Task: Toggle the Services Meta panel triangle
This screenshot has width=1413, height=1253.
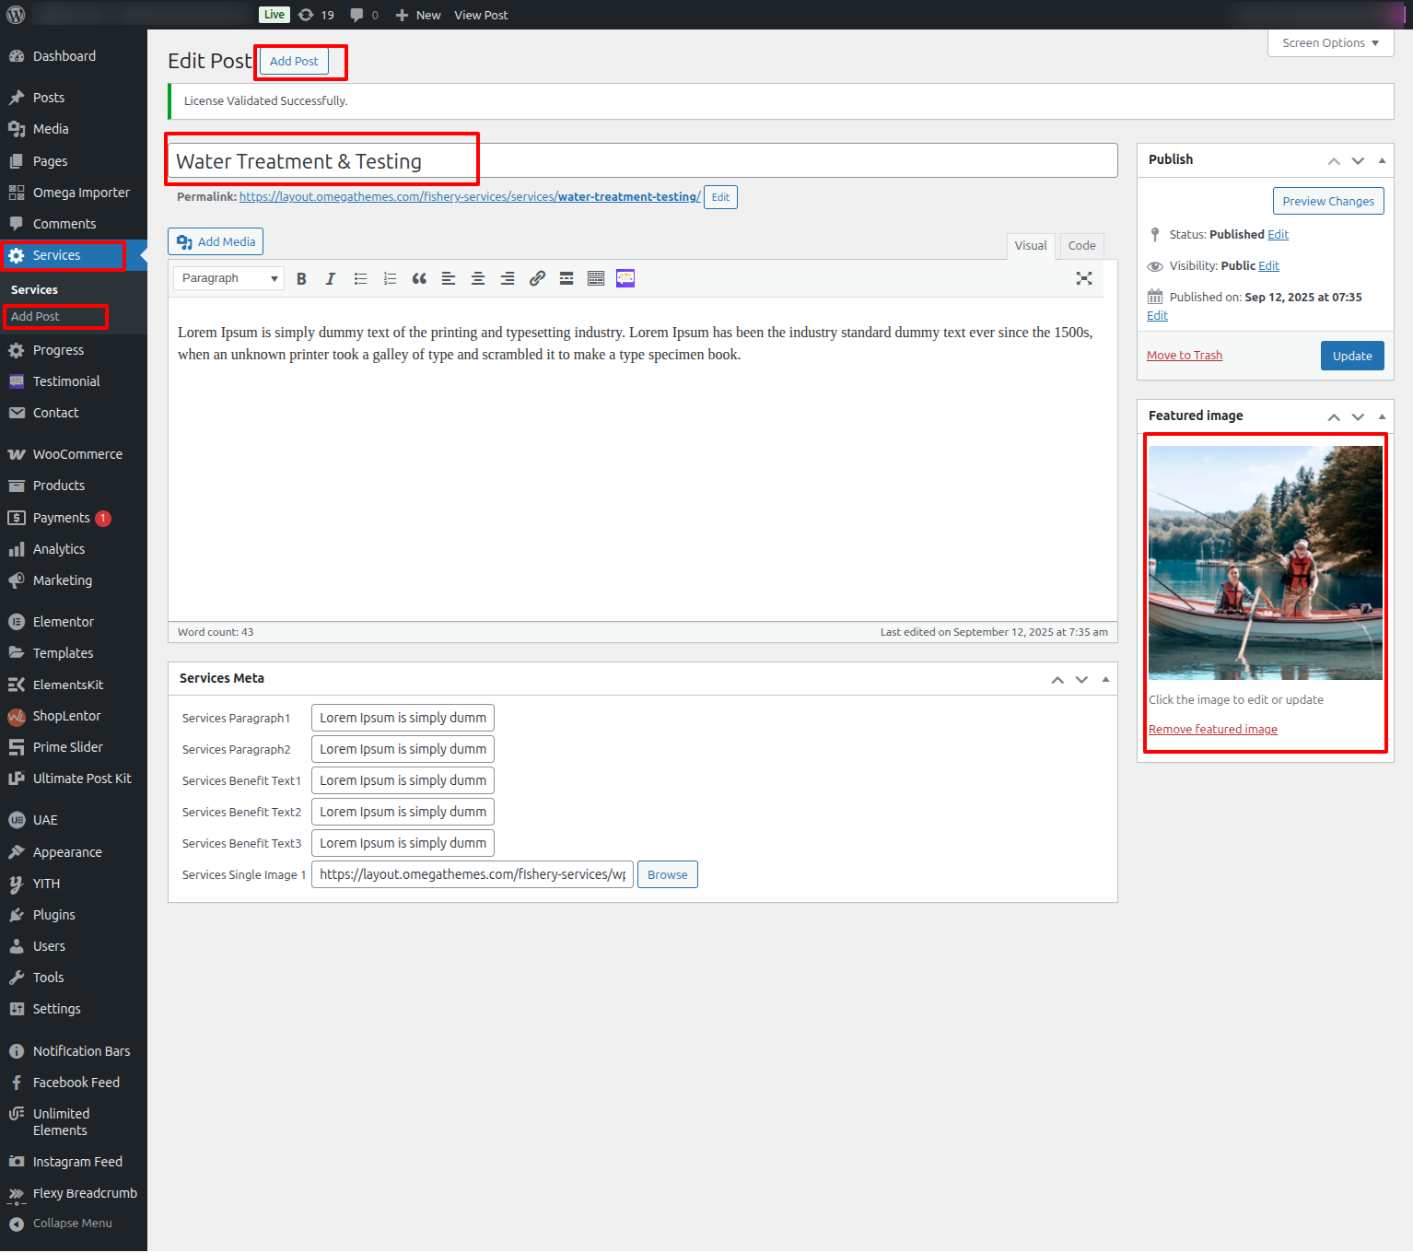Action: 1105,679
